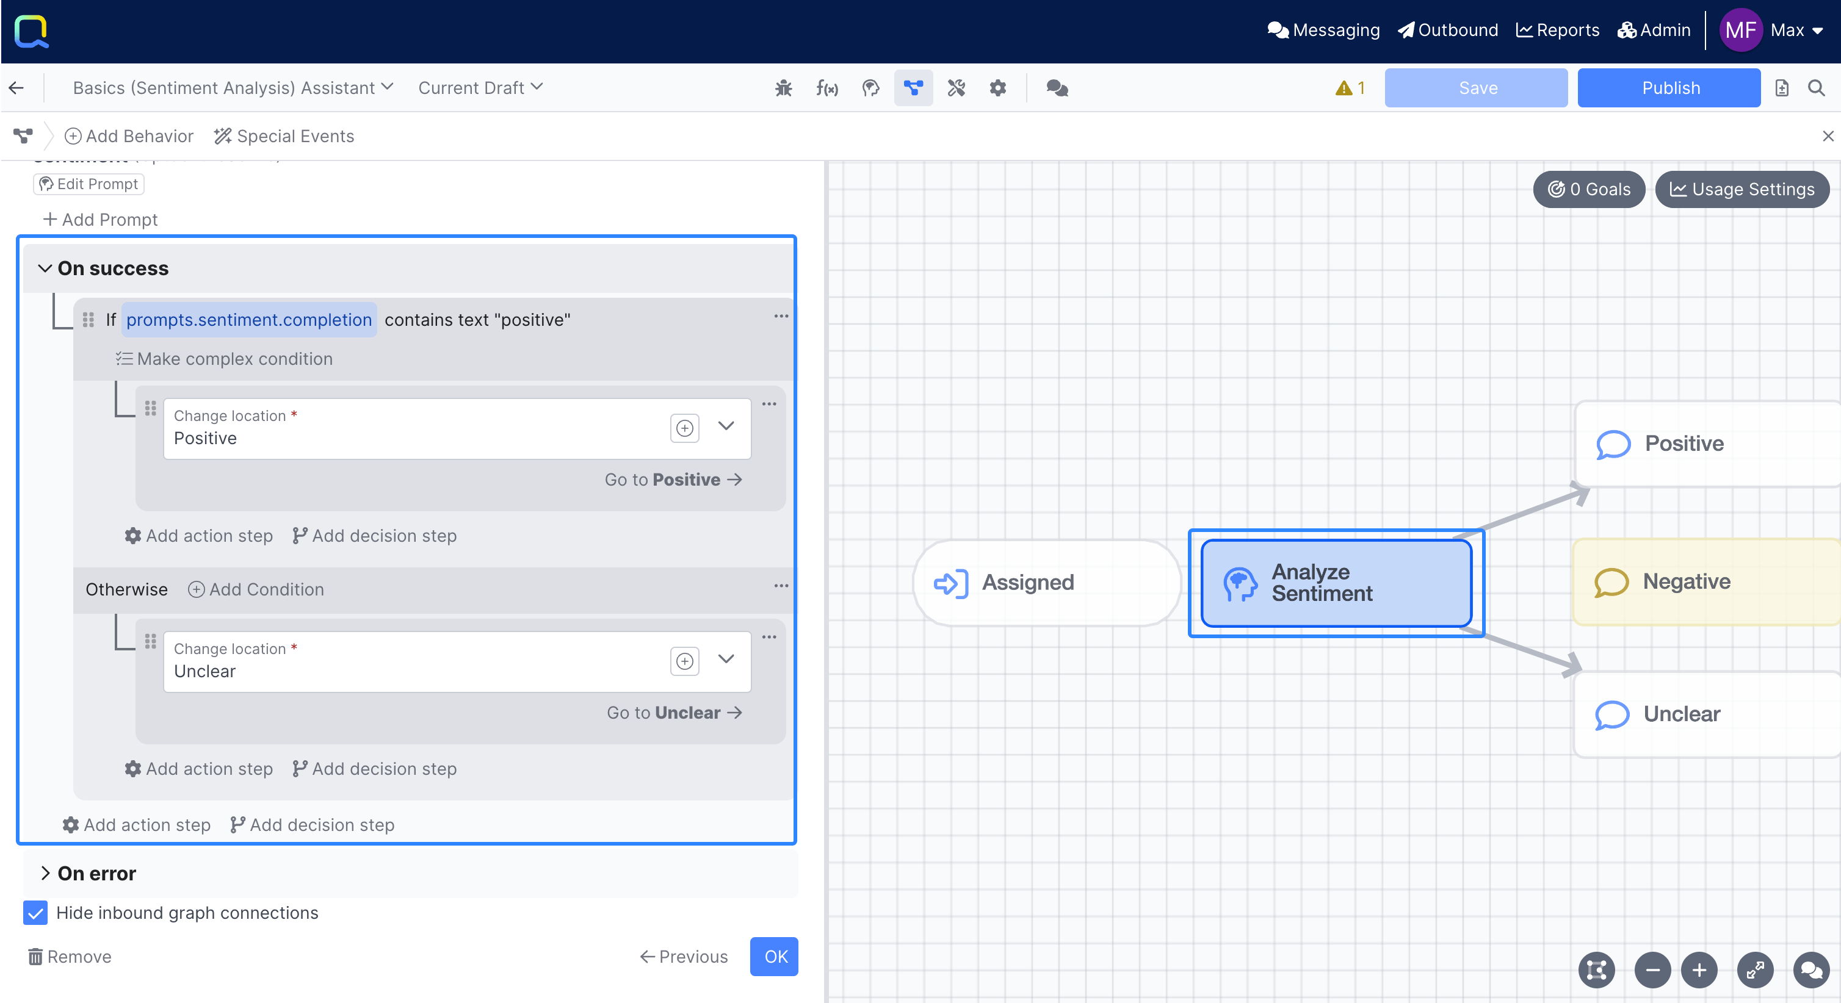This screenshot has height=1003, width=1841.
Task: Open the Current Draft version dropdown
Action: [x=480, y=88]
